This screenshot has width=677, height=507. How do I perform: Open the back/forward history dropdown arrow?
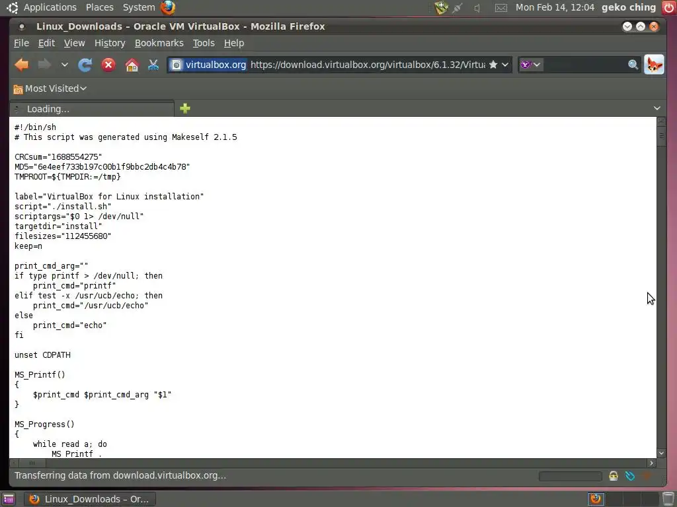(x=65, y=65)
